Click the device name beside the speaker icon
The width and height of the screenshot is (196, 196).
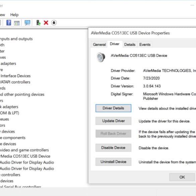click(x=139, y=56)
